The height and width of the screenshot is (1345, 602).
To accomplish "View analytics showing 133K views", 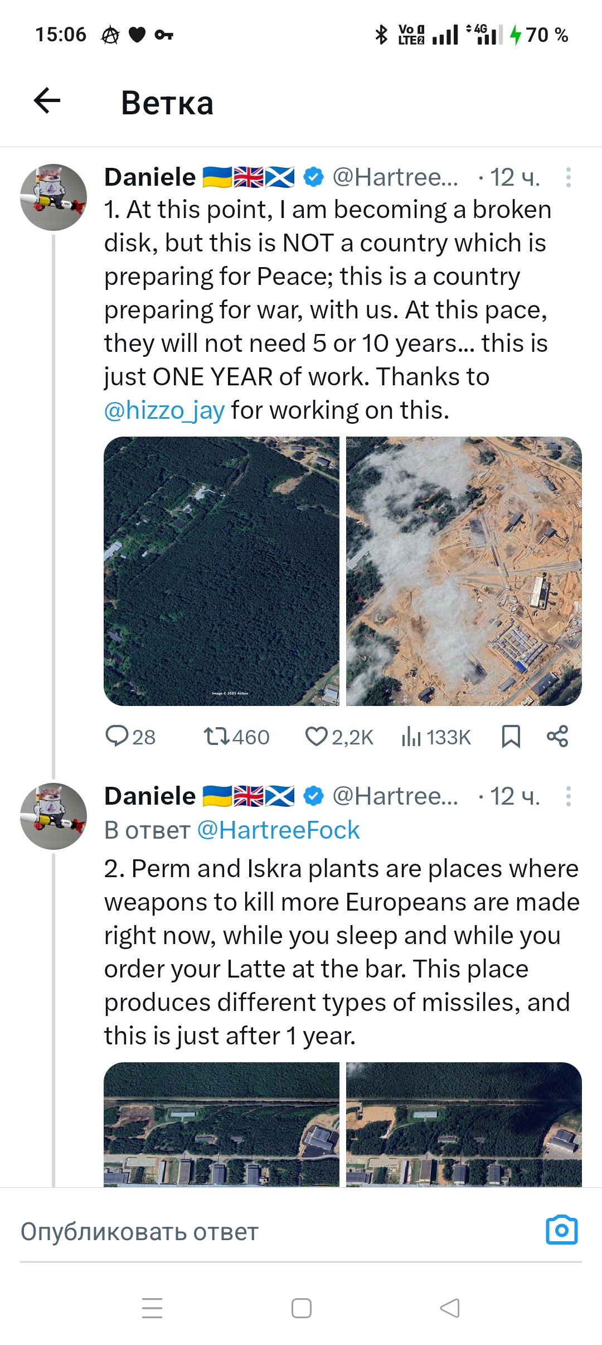I will [436, 737].
